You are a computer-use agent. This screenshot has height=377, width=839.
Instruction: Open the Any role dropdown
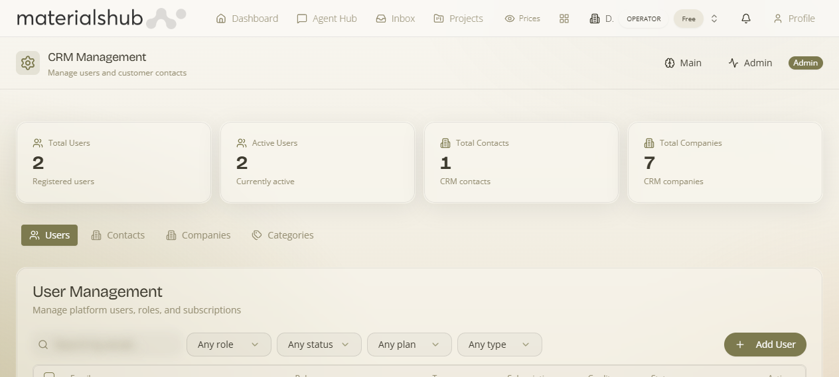tap(229, 345)
